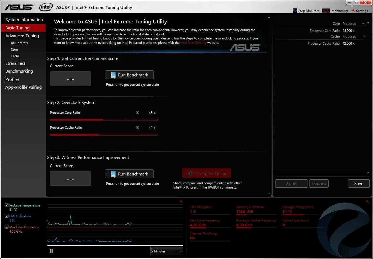Viewport: 373px width, 259px height.
Task: Click the main panel scroll-down arrow
Action: tap(269, 194)
